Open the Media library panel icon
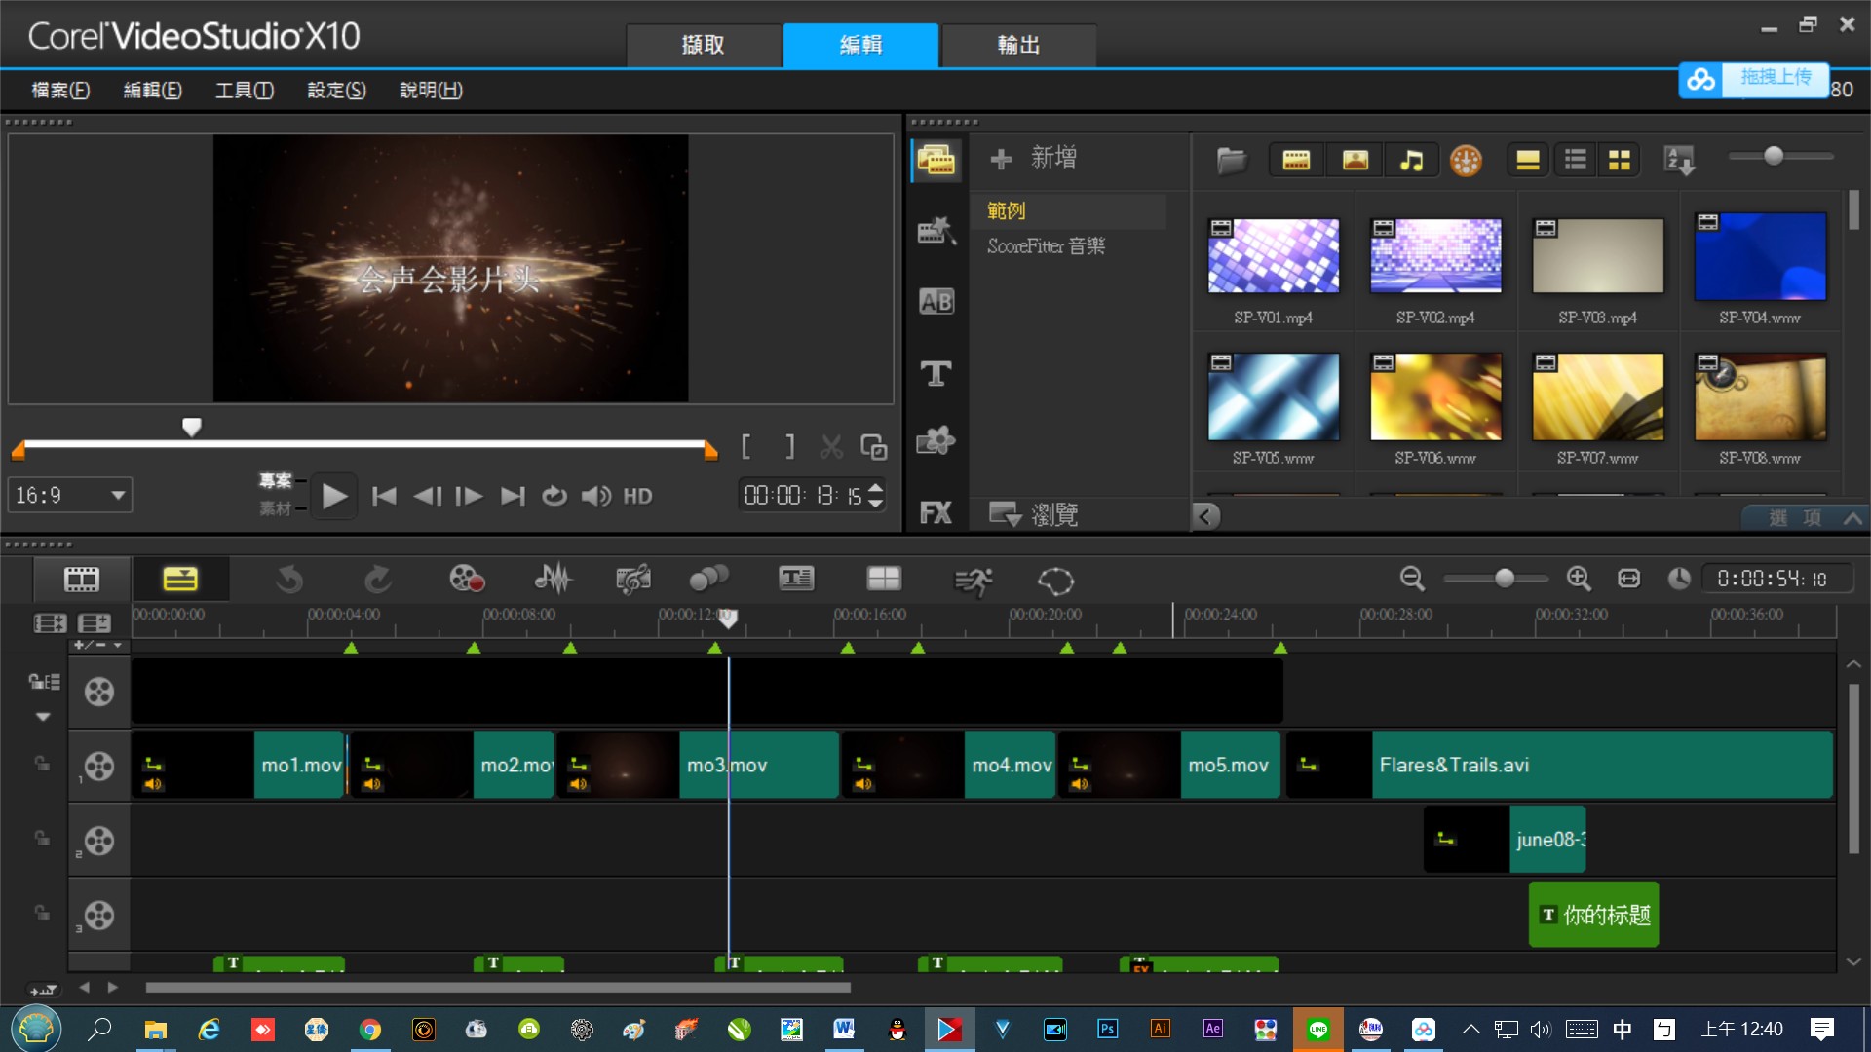Screen dimensions: 1871x1052 pyautogui.click(x=936, y=160)
